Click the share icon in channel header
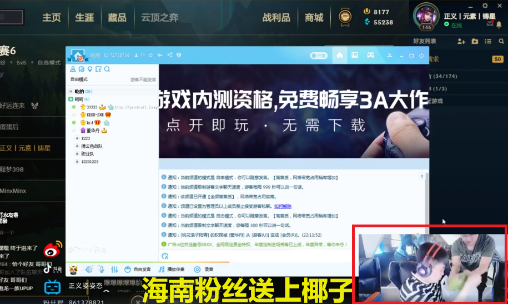 170,55
